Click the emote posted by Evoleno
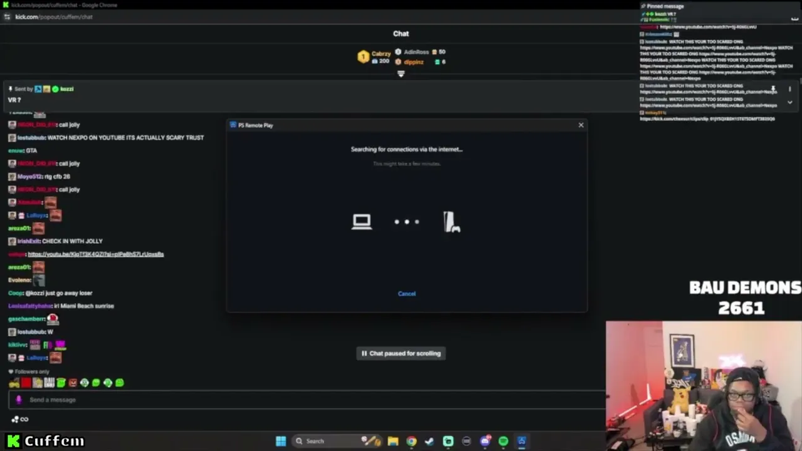 (39, 280)
